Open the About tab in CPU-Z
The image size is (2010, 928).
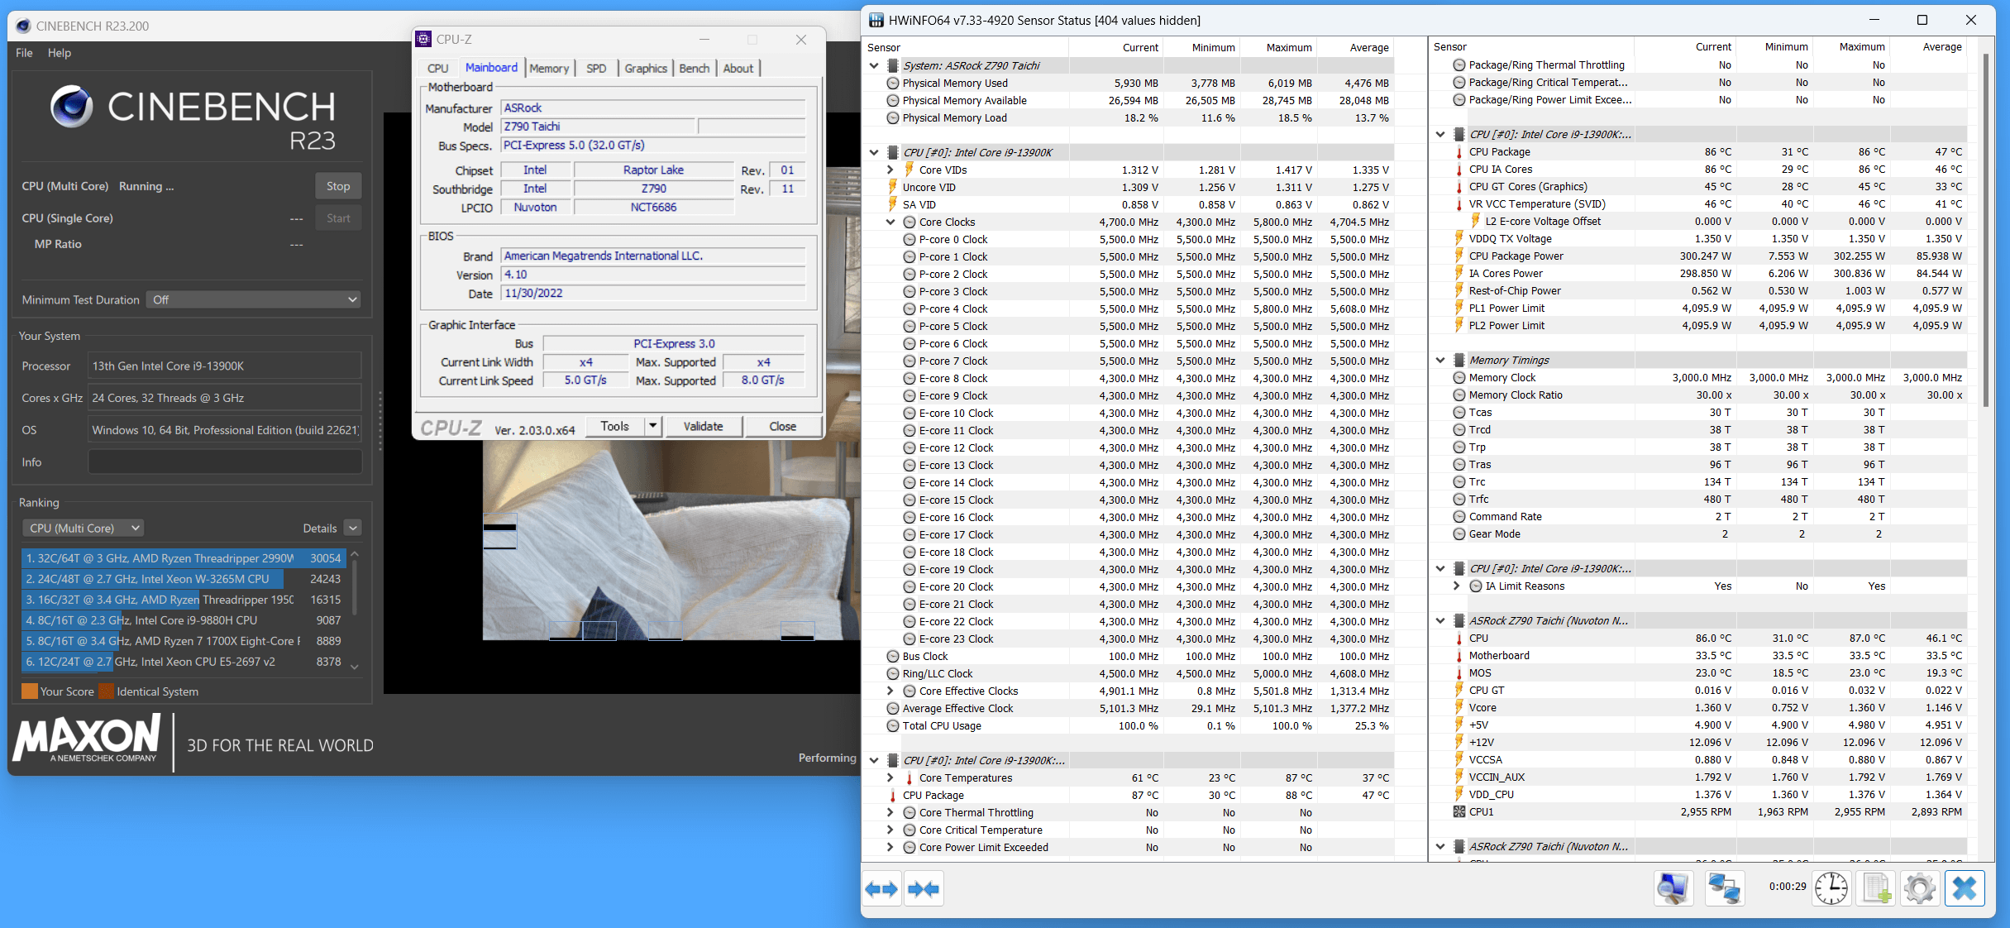pyautogui.click(x=738, y=69)
